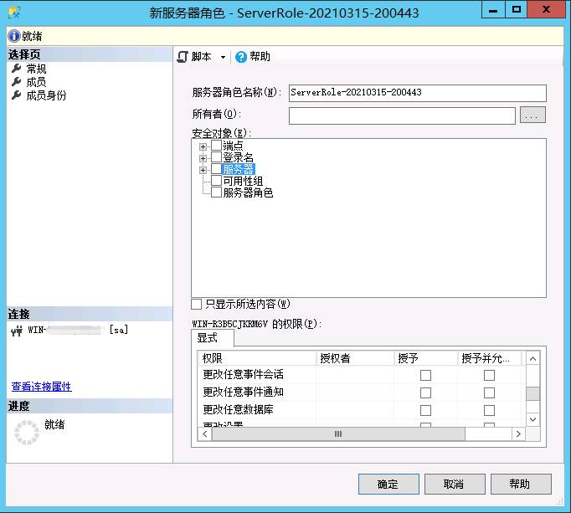
Task: Open the 脚本 dropdown arrow
Action: click(x=223, y=57)
